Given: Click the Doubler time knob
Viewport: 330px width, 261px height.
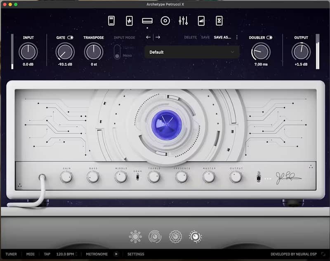Looking at the screenshot, I should pyautogui.click(x=261, y=52).
